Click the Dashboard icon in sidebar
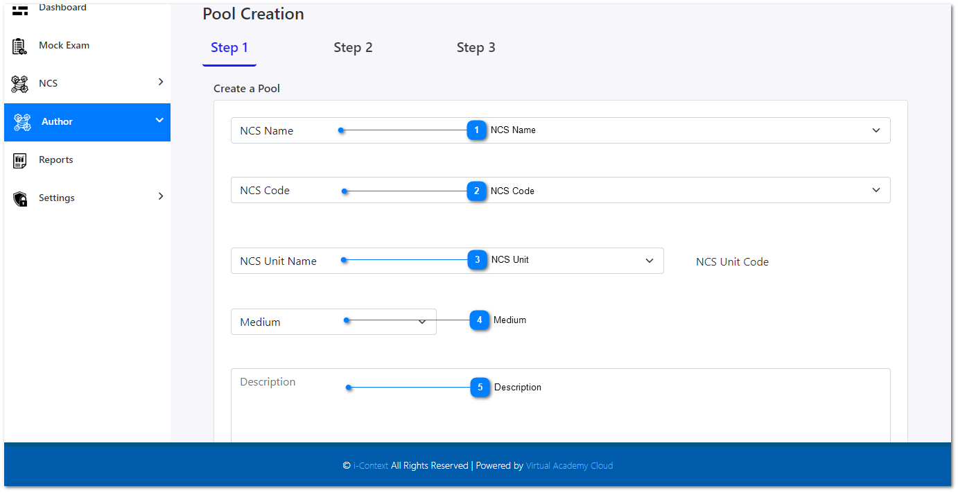The image size is (958, 493). pyautogui.click(x=20, y=9)
